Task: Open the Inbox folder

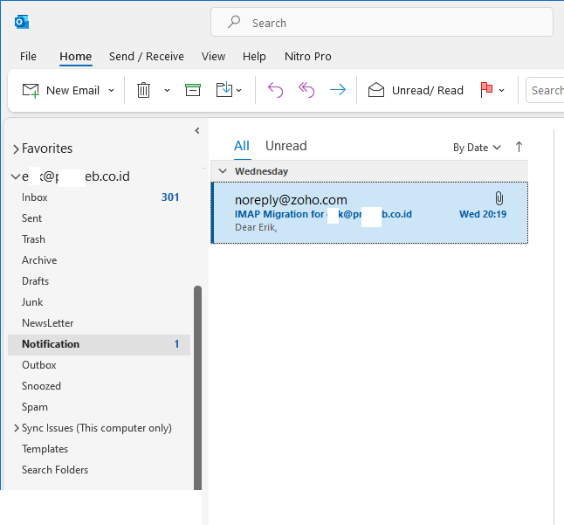Action: (99, 197)
